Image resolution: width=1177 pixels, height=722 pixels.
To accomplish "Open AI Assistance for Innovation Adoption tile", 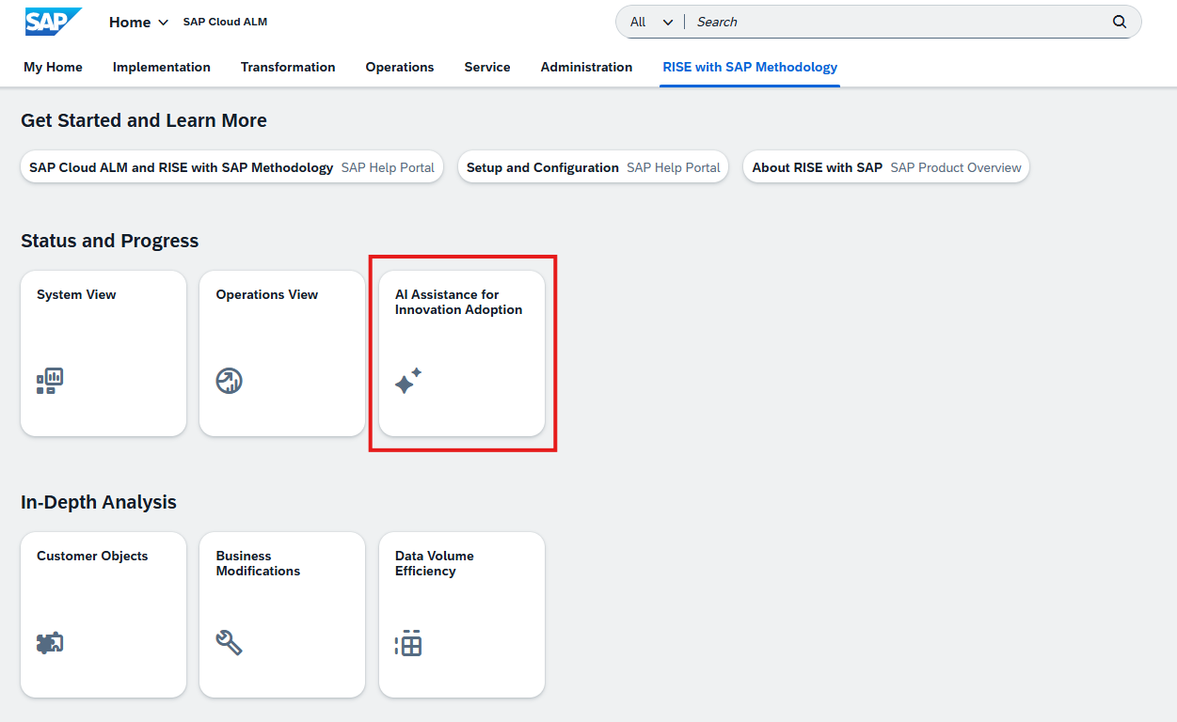I will tap(462, 353).
